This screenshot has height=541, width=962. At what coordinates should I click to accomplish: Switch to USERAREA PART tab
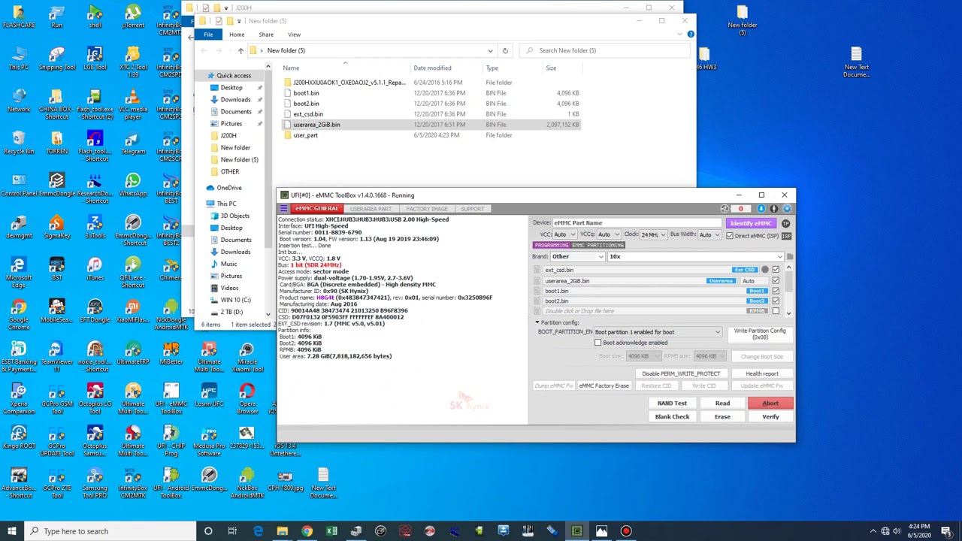pyautogui.click(x=371, y=209)
